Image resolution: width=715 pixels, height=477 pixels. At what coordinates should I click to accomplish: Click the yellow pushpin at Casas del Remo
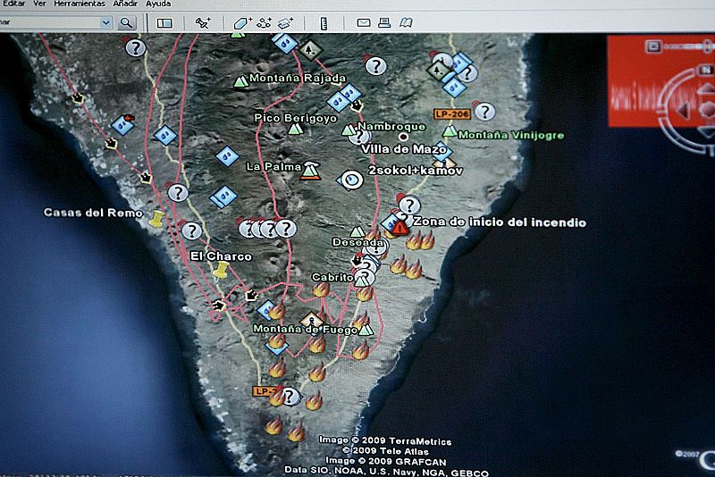pyautogui.click(x=156, y=219)
